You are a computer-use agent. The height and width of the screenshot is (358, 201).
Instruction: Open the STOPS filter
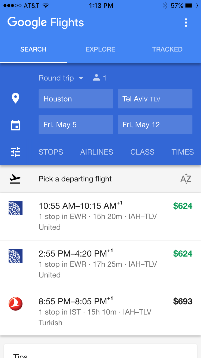[x=51, y=152]
